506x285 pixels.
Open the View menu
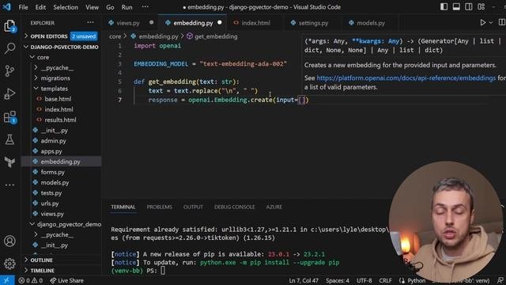(x=92, y=7)
